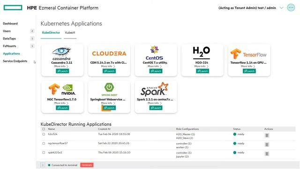Click the Role Configurations column header
The height and width of the screenshot is (169, 300).
tap(187, 129)
